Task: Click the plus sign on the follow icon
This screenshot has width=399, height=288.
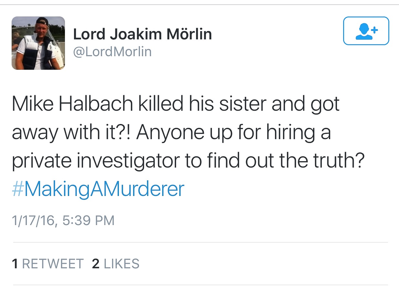Action: pyautogui.click(x=374, y=30)
